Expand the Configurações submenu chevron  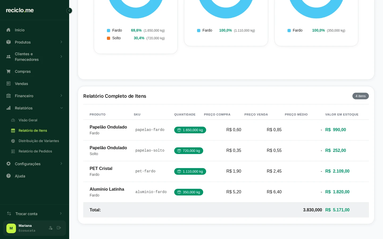pyautogui.click(x=61, y=164)
